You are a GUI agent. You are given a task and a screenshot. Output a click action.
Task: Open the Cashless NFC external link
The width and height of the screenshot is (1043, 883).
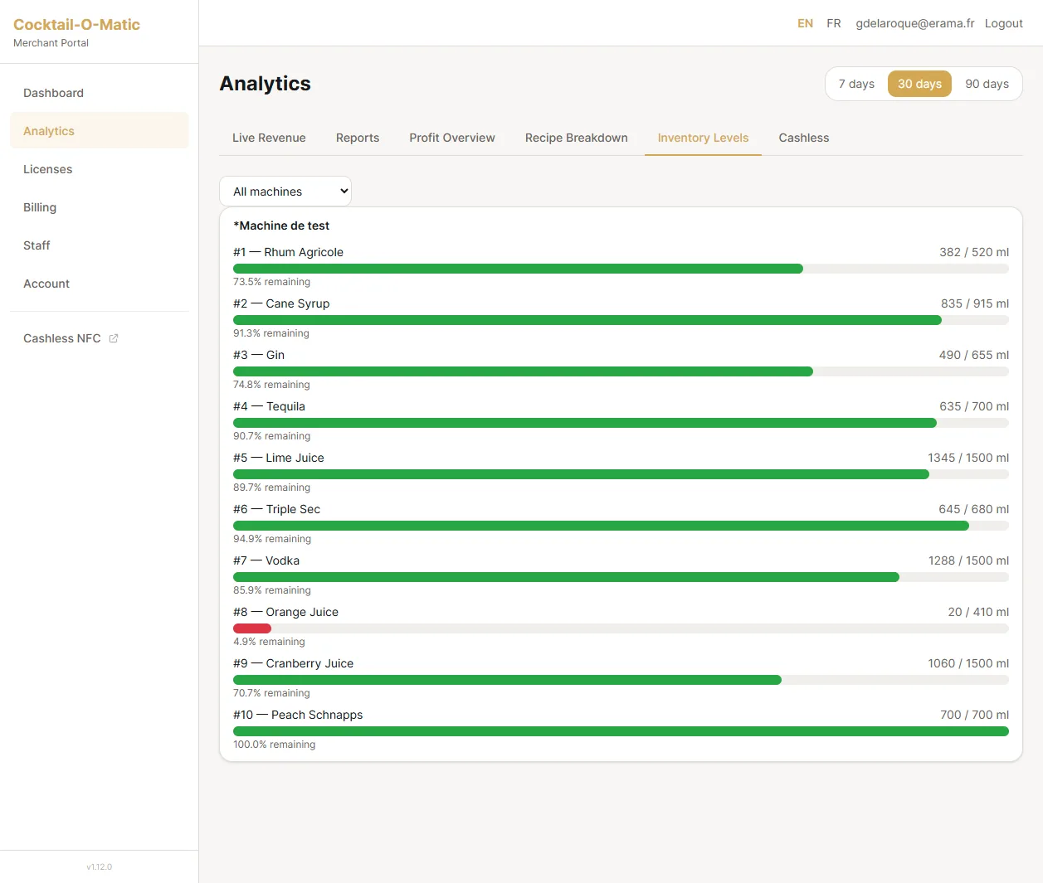(100, 338)
